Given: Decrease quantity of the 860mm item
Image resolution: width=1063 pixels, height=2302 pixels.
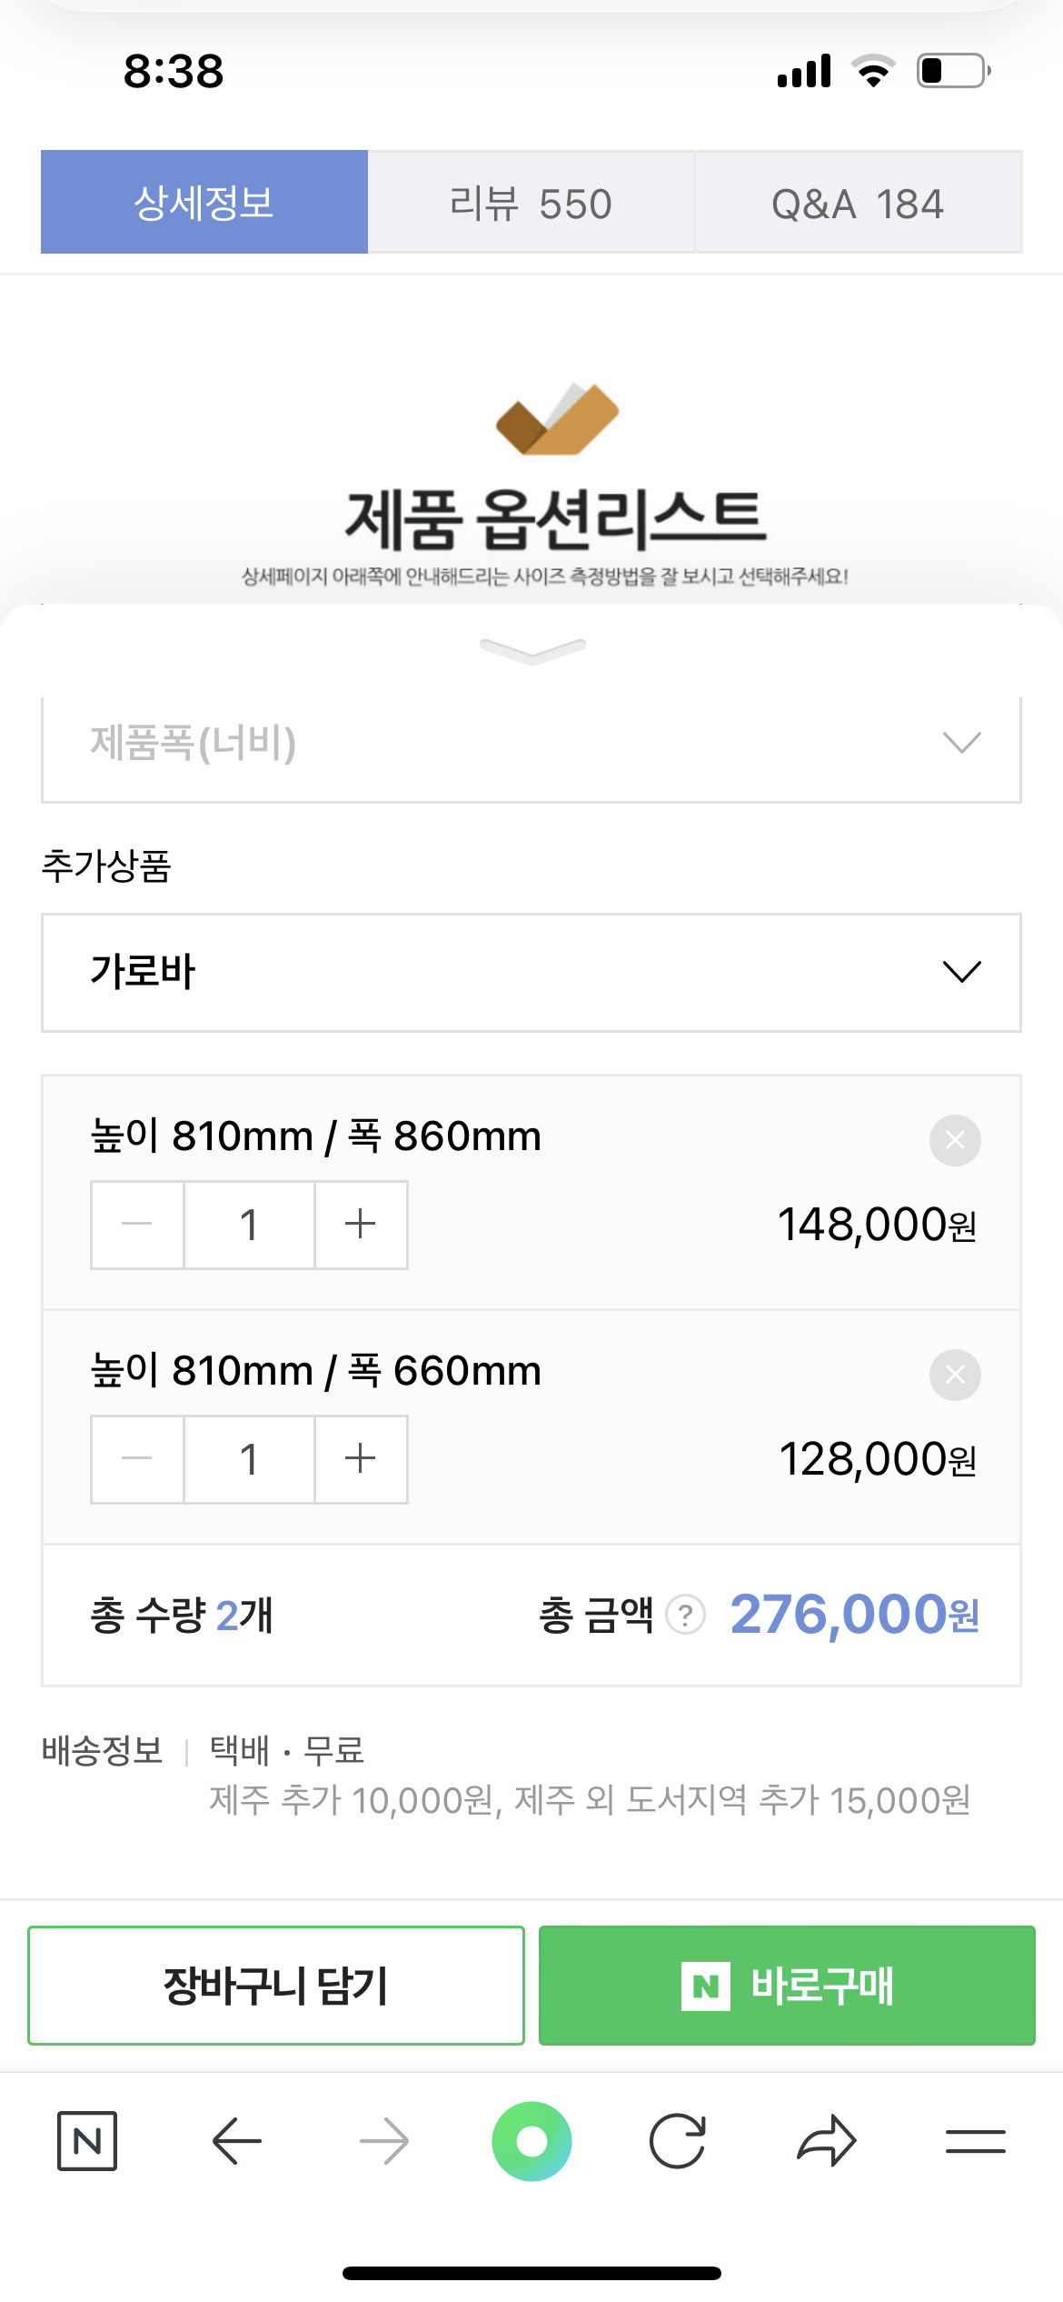Looking at the screenshot, I should (137, 1225).
